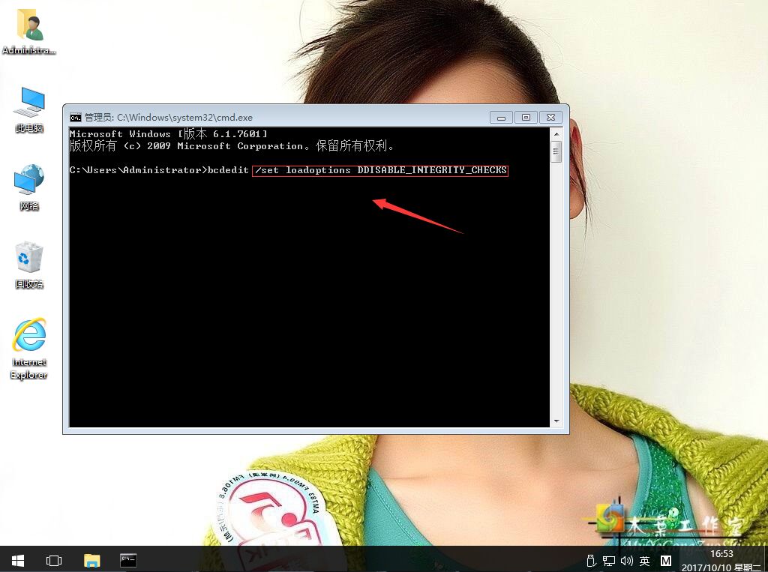Open Task View on the taskbar

coord(54,560)
